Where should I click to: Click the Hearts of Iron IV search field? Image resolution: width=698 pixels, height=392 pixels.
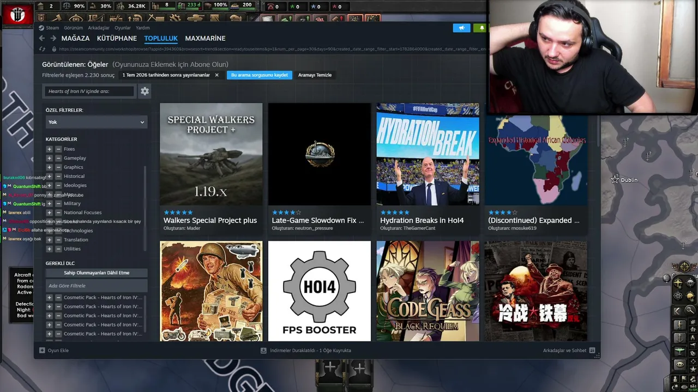pyautogui.click(x=90, y=91)
